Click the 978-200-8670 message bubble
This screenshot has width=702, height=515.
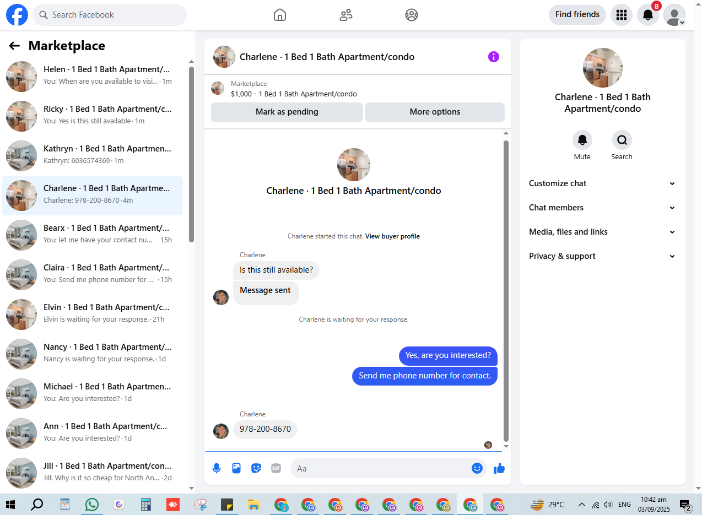265,430
